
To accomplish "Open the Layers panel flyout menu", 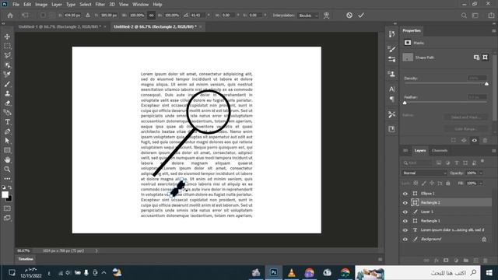I will (493, 151).
